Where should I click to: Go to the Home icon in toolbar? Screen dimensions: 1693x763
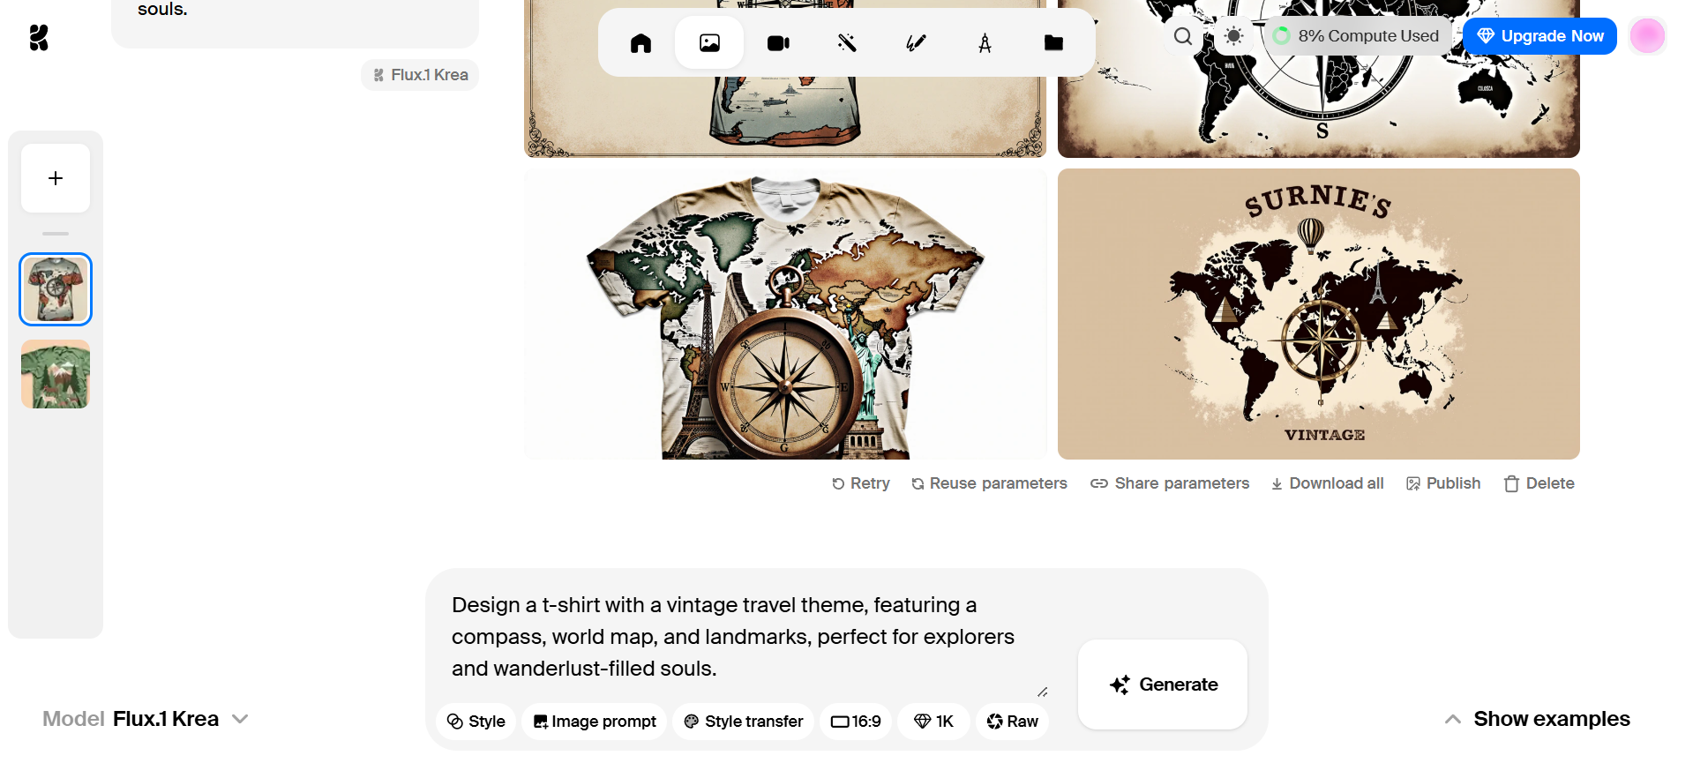pos(640,43)
